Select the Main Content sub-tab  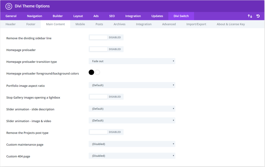click(55, 24)
